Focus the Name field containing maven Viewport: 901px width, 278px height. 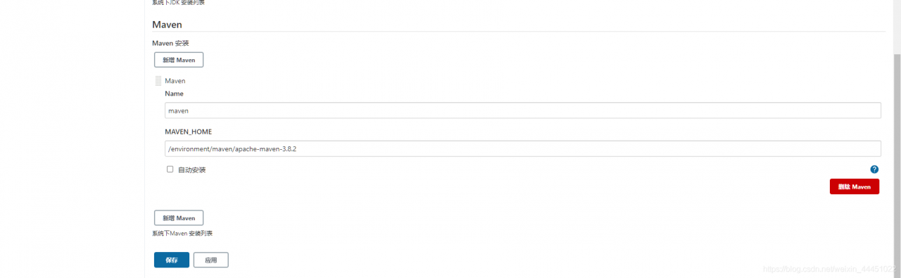click(523, 110)
